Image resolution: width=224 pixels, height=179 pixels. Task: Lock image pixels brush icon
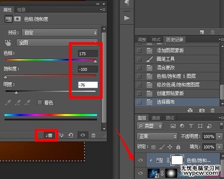161,147
